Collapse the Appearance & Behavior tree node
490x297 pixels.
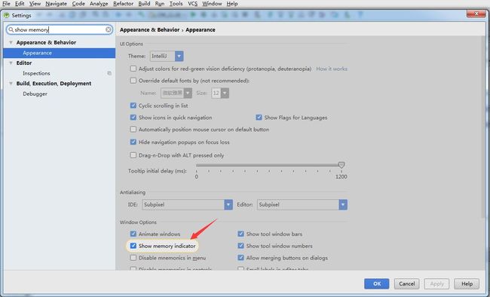(x=11, y=42)
